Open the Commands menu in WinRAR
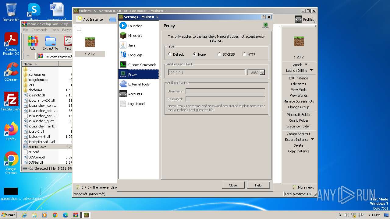Screen dimensions: 390x219 tap(39, 30)
